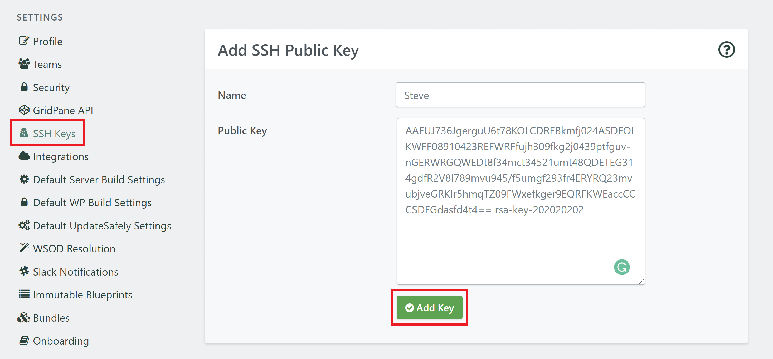The width and height of the screenshot is (773, 359).
Task: Click the Name field containing Steve
Action: tap(520, 95)
